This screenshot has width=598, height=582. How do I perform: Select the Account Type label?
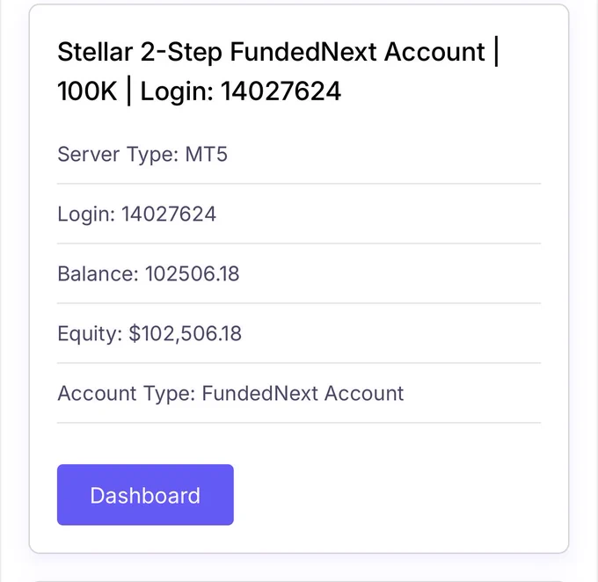click(x=127, y=393)
